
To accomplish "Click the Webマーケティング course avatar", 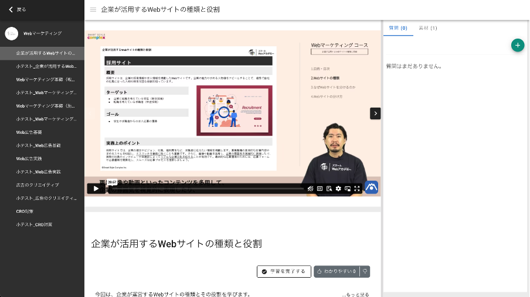I will 12,33.
